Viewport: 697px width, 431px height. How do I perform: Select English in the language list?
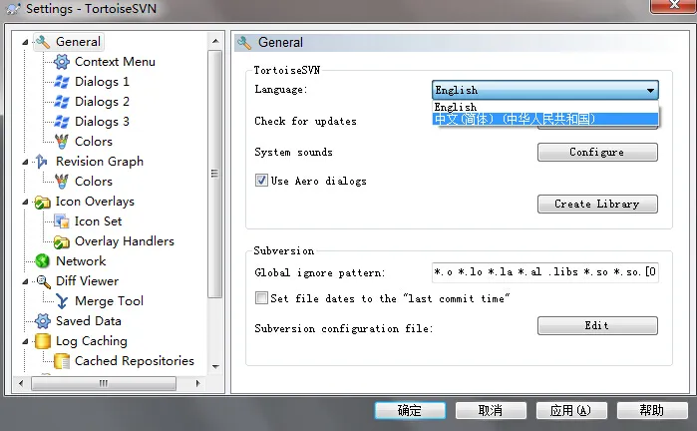545,107
